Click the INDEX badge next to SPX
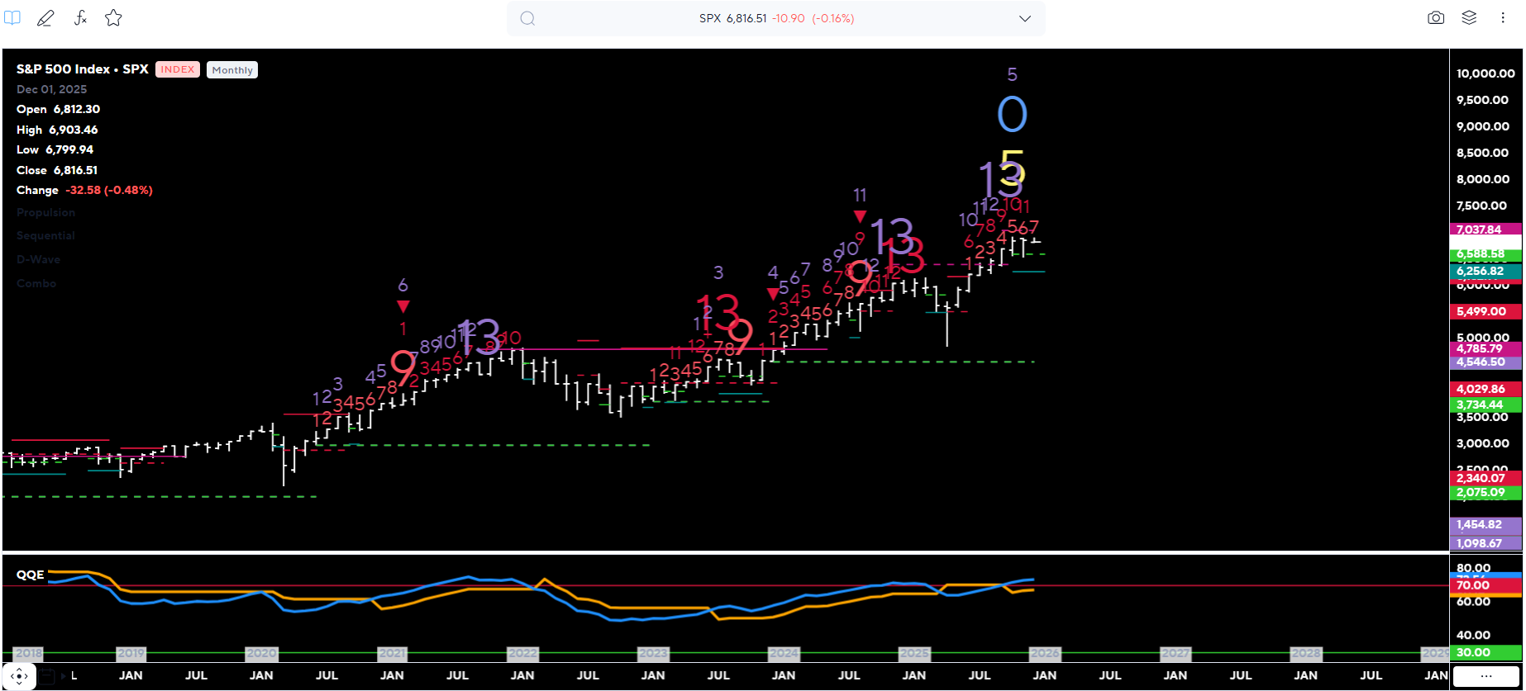This screenshot has height=691, width=1526. pyautogui.click(x=178, y=70)
